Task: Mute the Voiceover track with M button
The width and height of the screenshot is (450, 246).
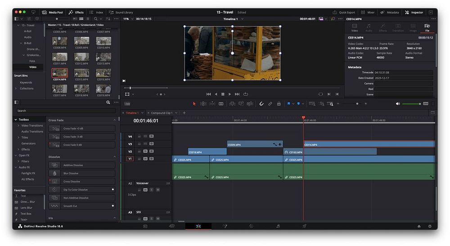Action: tap(158, 190)
